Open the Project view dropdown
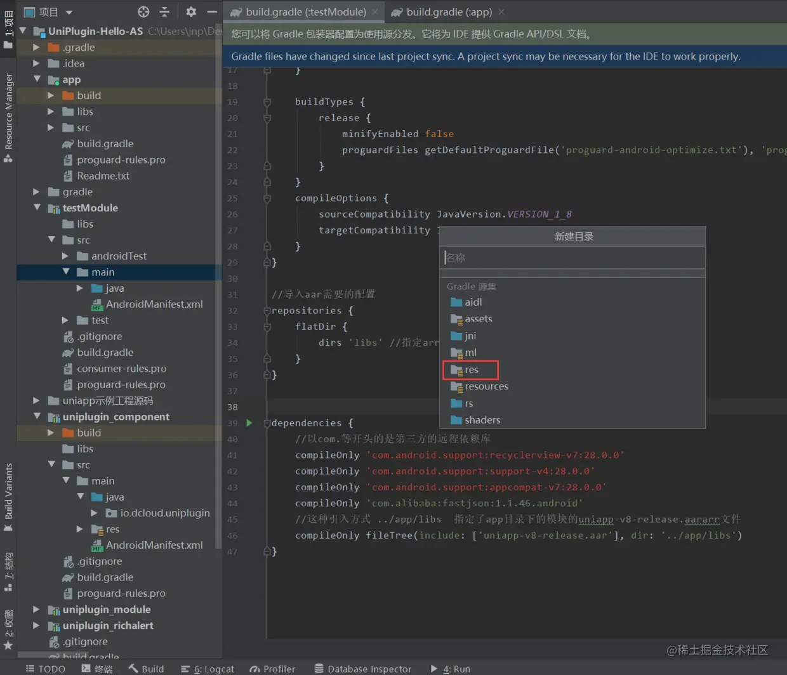 49,12
